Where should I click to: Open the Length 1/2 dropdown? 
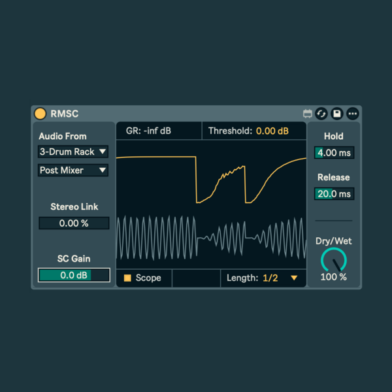(263, 278)
